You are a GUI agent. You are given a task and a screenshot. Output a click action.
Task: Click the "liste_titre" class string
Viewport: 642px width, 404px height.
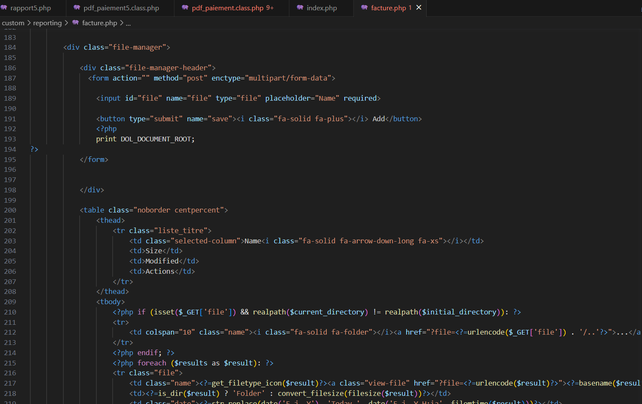tap(181, 230)
